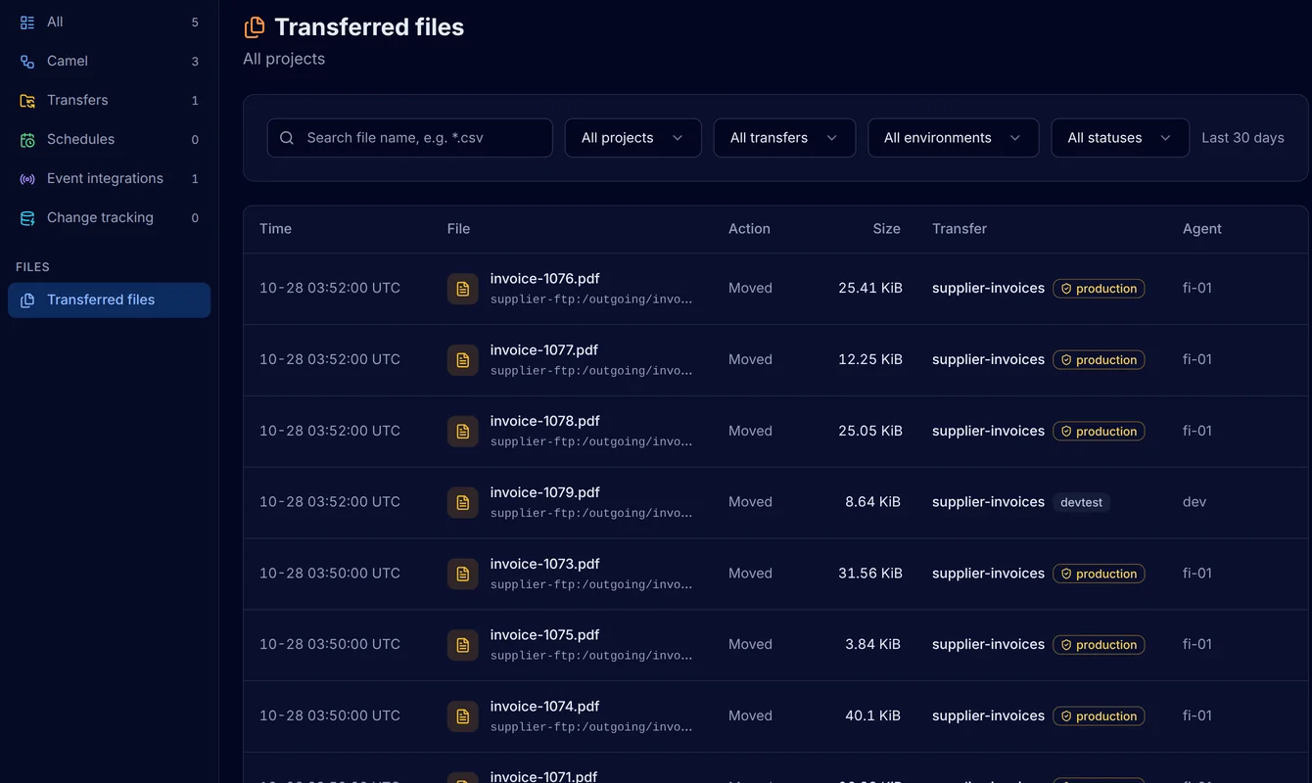Click production badge on invoice-1075.pdf row
Screen dimensions: 1312x783
click(x=1099, y=645)
